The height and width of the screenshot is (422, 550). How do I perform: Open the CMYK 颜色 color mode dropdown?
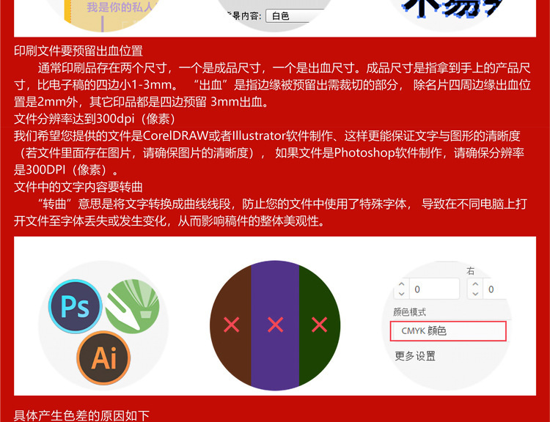click(448, 331)
